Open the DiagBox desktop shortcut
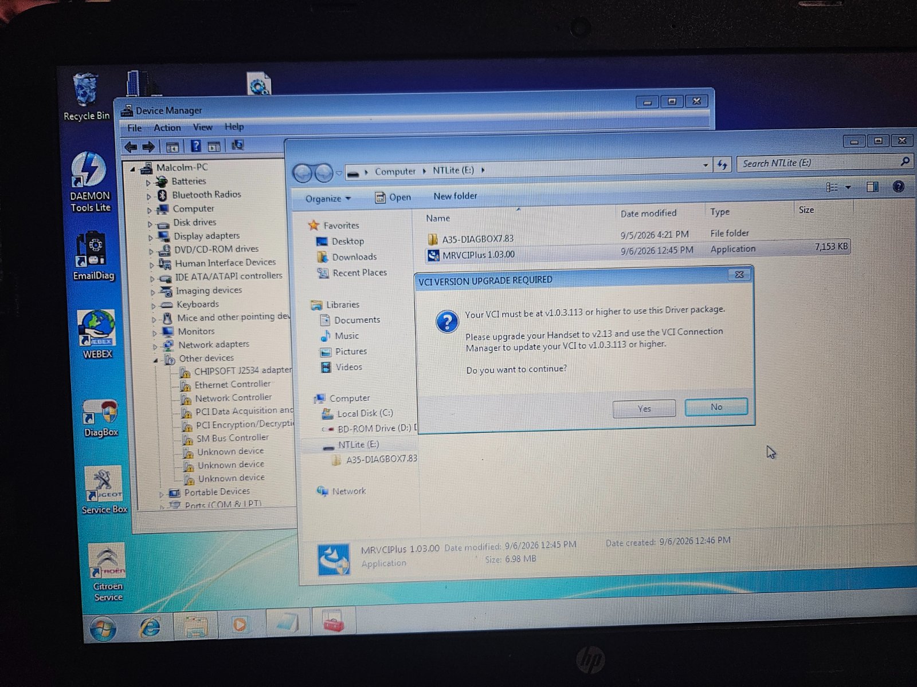The height and width of the screenshot is (687, 917). [101, 419]
